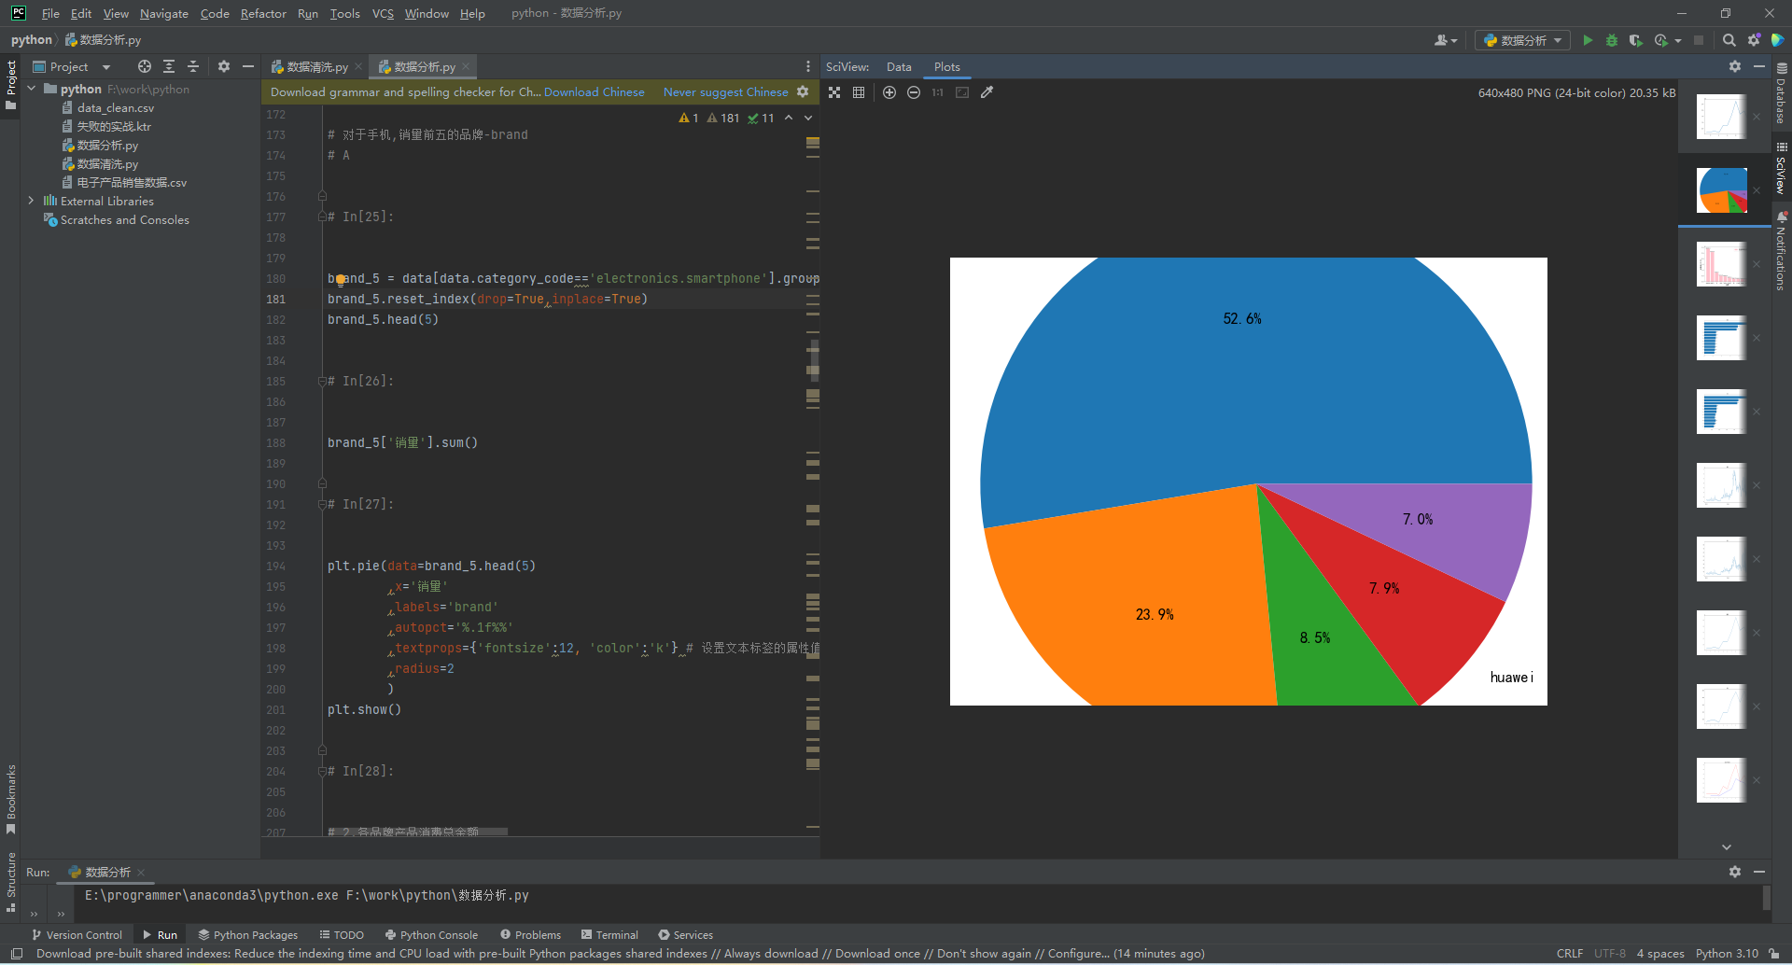Open the profiler run dropdown arrow
This screenshot has height=965, width=1792.
pyautogui.click(x=1678, y=40)
